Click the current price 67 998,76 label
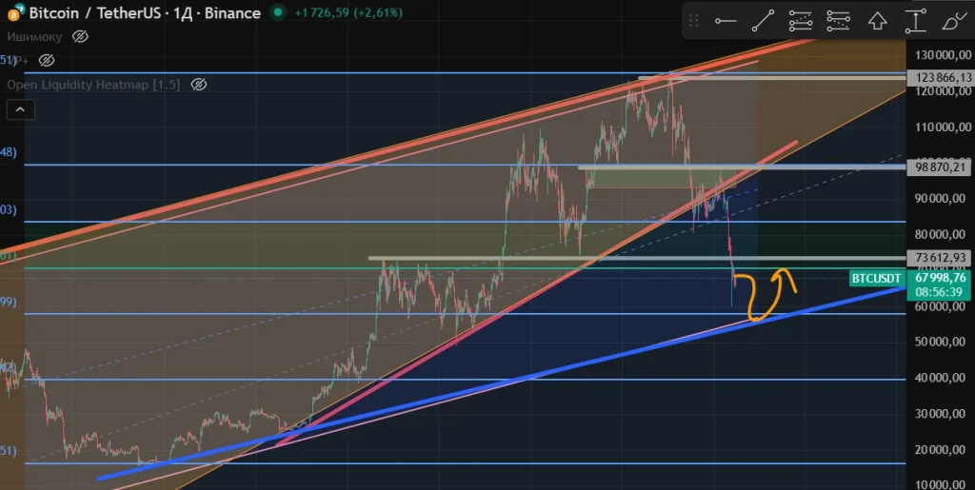The height and width of the screenshot is (490, 975). coord(939,278)
